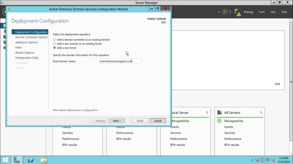Open the Help dropdown menu
The width and height of the screenshot is (293, 164).
click(284, 12)
